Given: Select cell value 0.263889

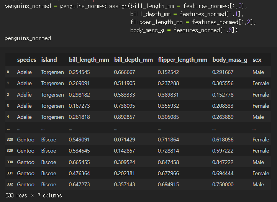Looking at the screenshot, I should click(223, 117).
